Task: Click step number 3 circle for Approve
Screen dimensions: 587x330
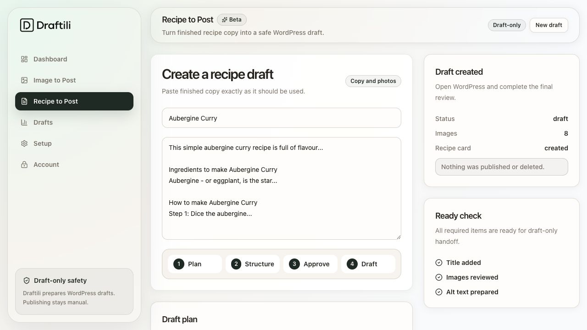Action: (294, 264)
